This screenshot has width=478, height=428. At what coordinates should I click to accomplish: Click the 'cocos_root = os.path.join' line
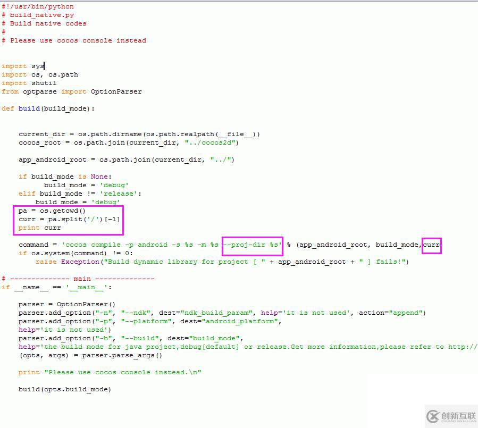point(129,142)
